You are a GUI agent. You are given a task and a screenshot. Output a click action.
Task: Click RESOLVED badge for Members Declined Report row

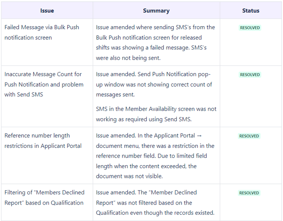coord(250,193)
